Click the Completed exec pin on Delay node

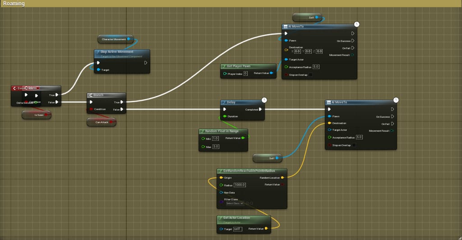tap(261, 109)
